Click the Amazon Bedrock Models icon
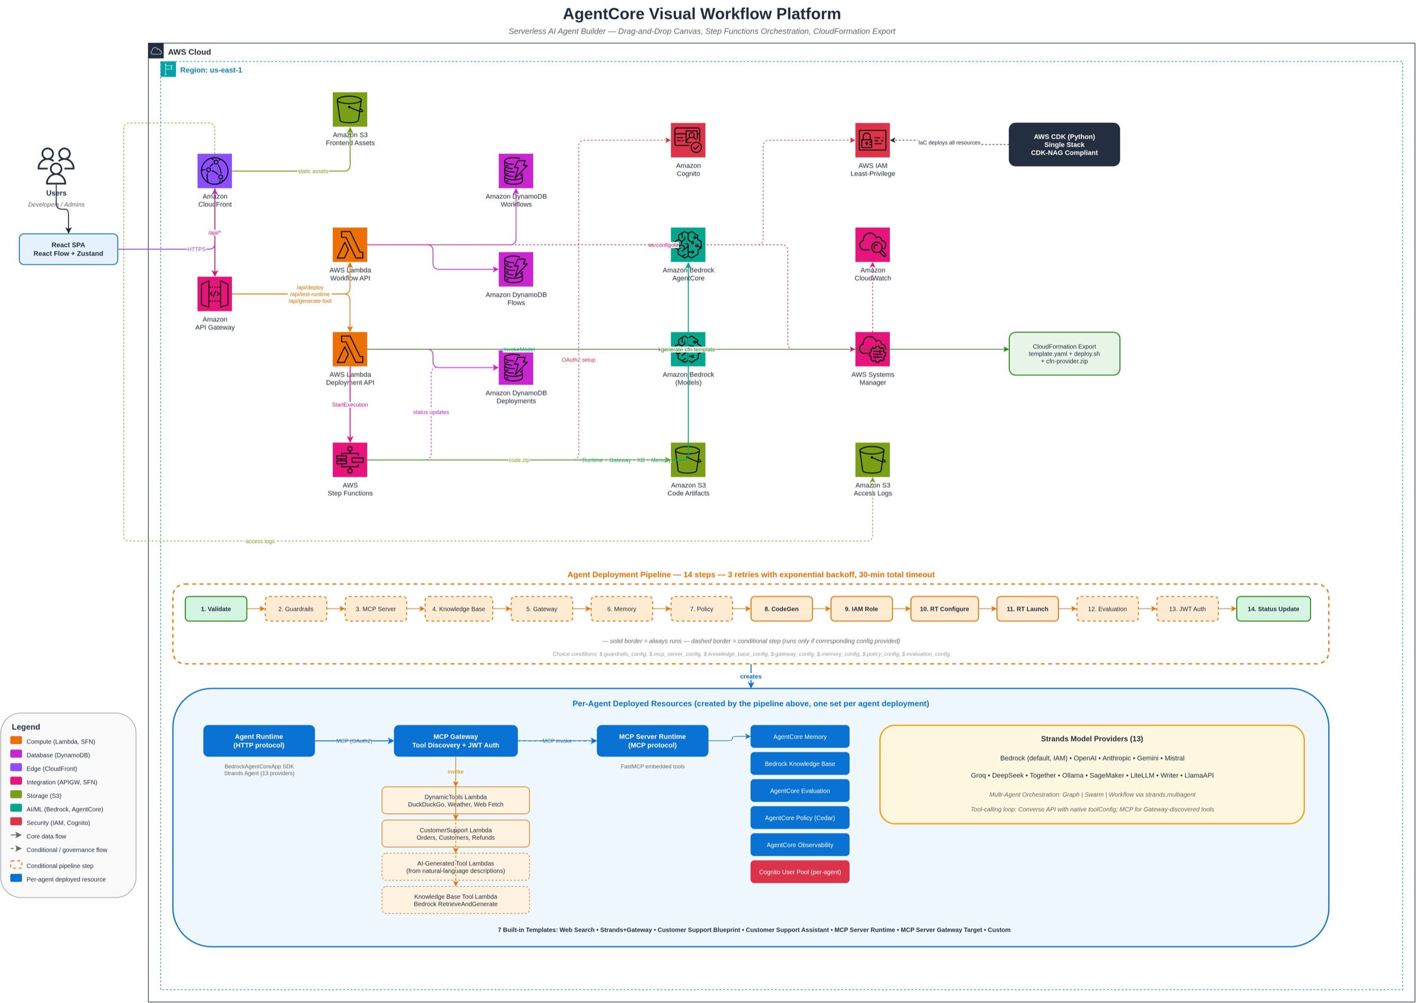 (688, 349)
